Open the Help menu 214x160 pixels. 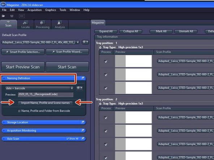pos(86,10)
